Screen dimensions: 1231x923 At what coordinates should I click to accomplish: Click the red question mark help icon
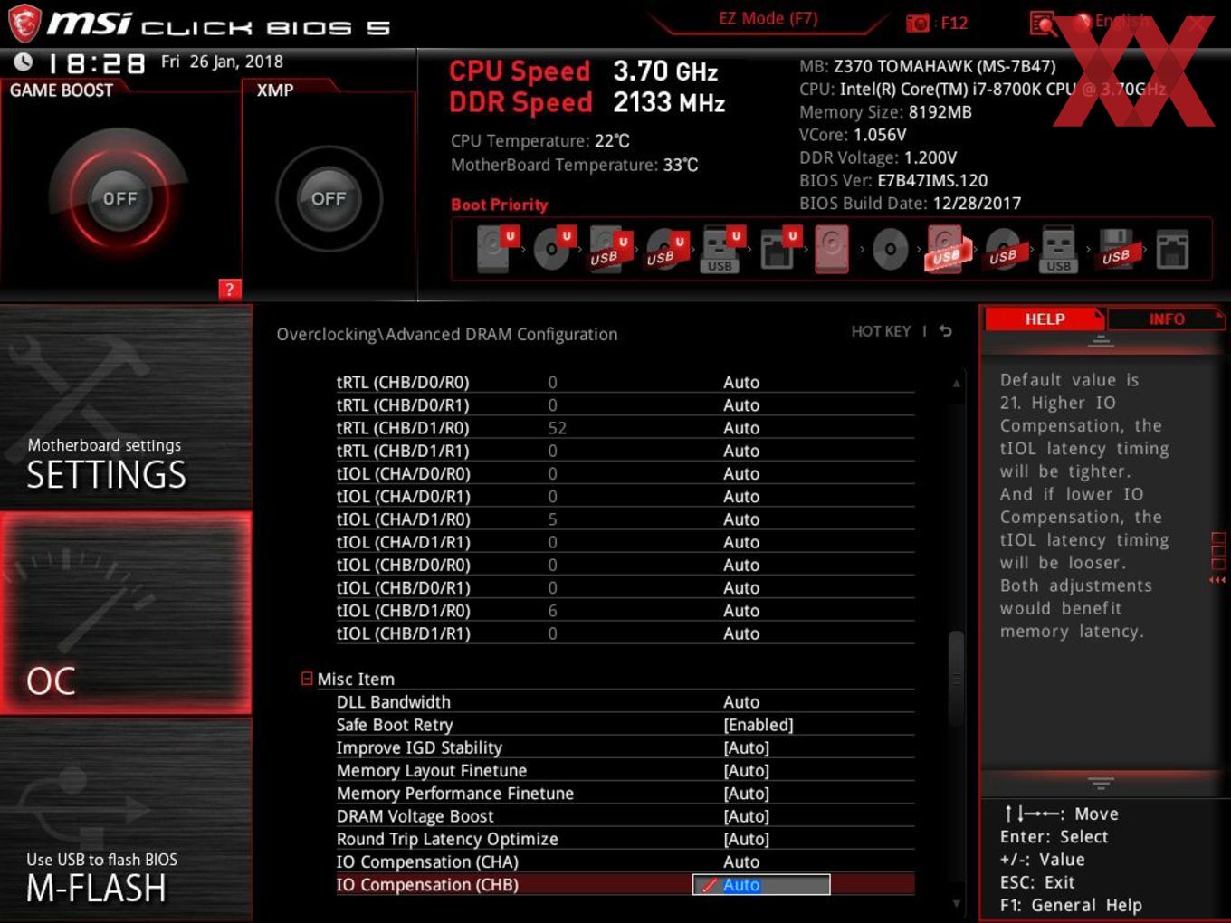pos(230,290)
